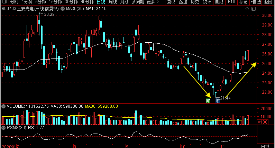Click the X100 volume scale label
Screen dimensions: 275x148
[x=263, y=122]
